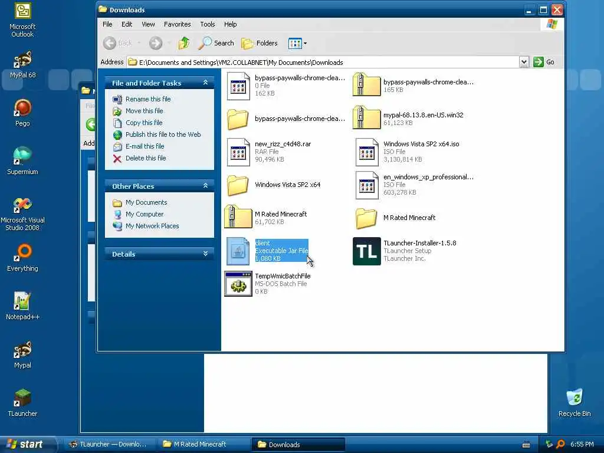Click the Forward navigation arrow

pos(156,43)
